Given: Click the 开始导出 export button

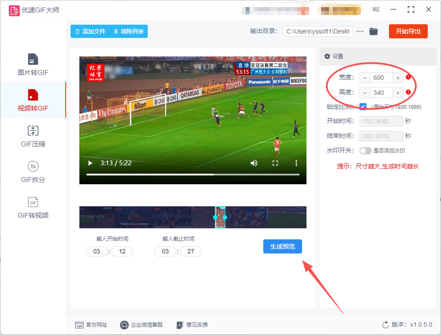Looking at the screenshot, I should coord(408,31).
